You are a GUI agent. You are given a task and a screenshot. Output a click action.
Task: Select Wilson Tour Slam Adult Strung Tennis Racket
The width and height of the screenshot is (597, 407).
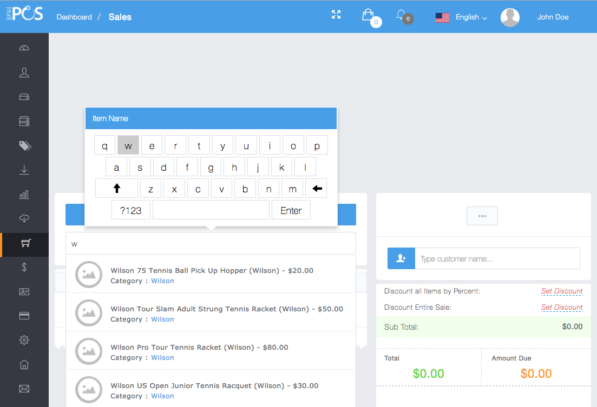click(211, 312)
